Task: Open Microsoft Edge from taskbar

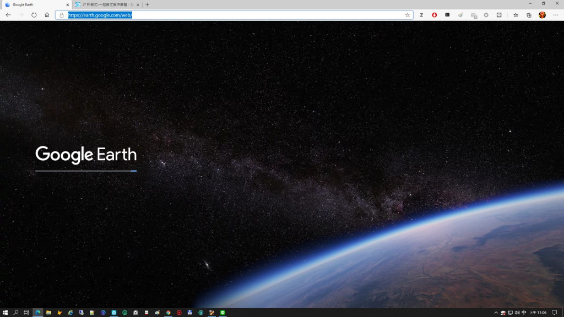Action: (x=38, y=313)
